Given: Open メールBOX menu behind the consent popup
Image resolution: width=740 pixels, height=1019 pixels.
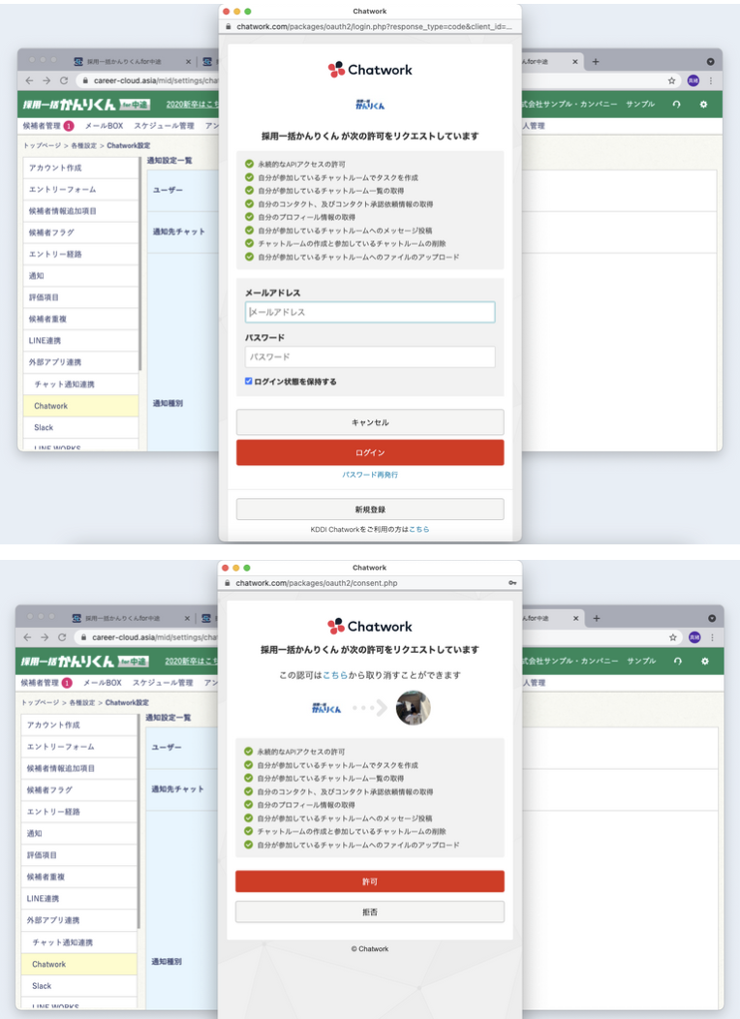Looking at the screenshot, I should [x=103, y=682].
